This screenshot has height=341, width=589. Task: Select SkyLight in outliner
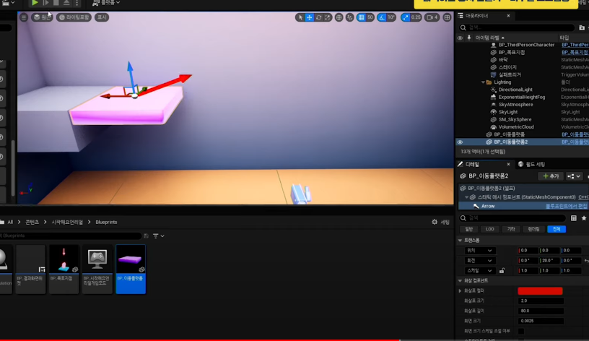point(508,112)
